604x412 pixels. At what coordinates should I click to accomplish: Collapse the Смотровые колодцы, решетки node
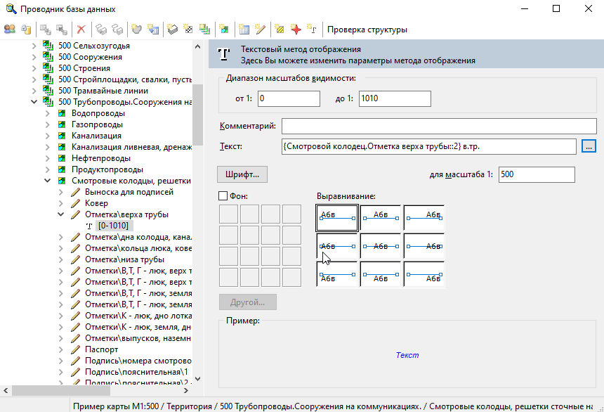click(x=47, y=181)
